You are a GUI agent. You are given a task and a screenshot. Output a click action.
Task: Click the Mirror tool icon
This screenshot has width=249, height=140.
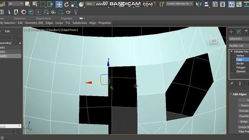(198, 4)
